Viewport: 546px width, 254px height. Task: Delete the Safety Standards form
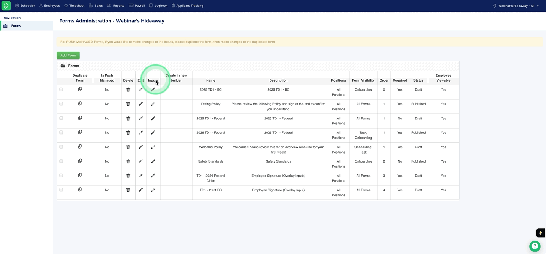click(x=128, y=161)
